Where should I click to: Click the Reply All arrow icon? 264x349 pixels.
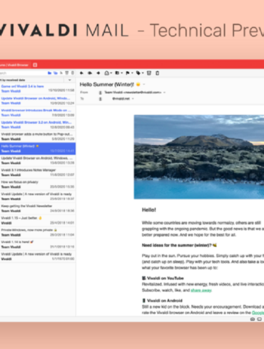coord(90,73)
